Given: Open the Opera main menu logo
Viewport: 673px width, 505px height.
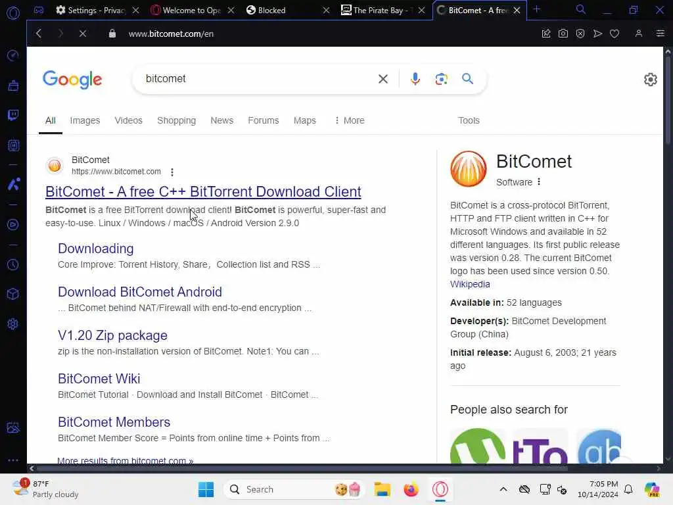Looking at the screenshot, I should point(13,13).
